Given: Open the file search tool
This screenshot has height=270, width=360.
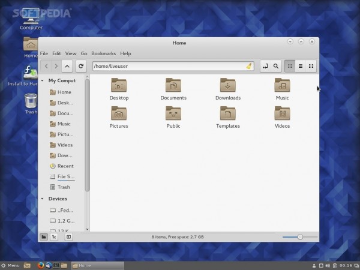Looking at the screenshot, I should click(276, 66).
